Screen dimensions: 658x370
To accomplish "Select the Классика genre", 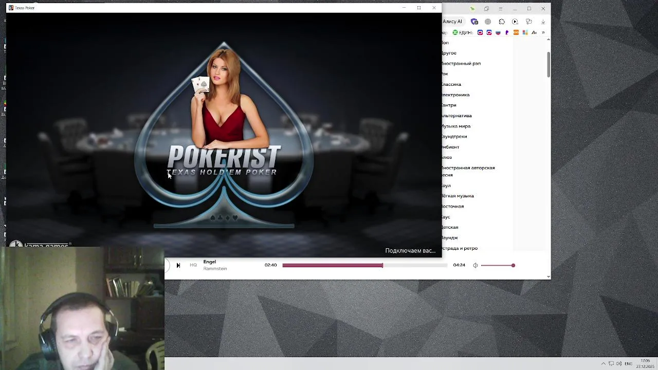I will pyautogui.click(x=452, y=84).
